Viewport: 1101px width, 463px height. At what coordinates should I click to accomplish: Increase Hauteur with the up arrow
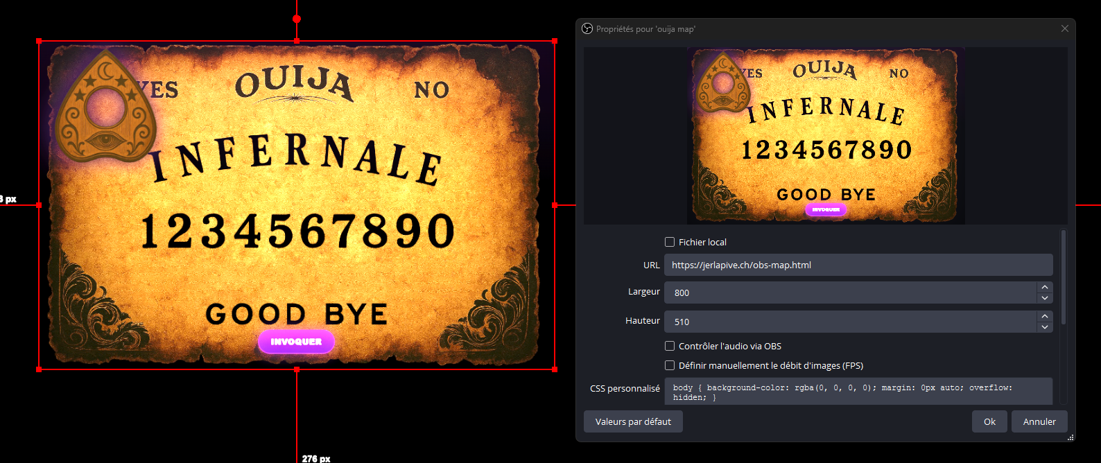(x=1045, y=316)
